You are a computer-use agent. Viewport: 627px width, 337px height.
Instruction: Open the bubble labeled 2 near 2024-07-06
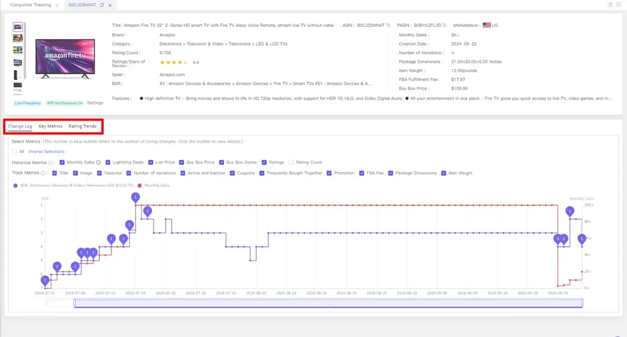point(75,266)
